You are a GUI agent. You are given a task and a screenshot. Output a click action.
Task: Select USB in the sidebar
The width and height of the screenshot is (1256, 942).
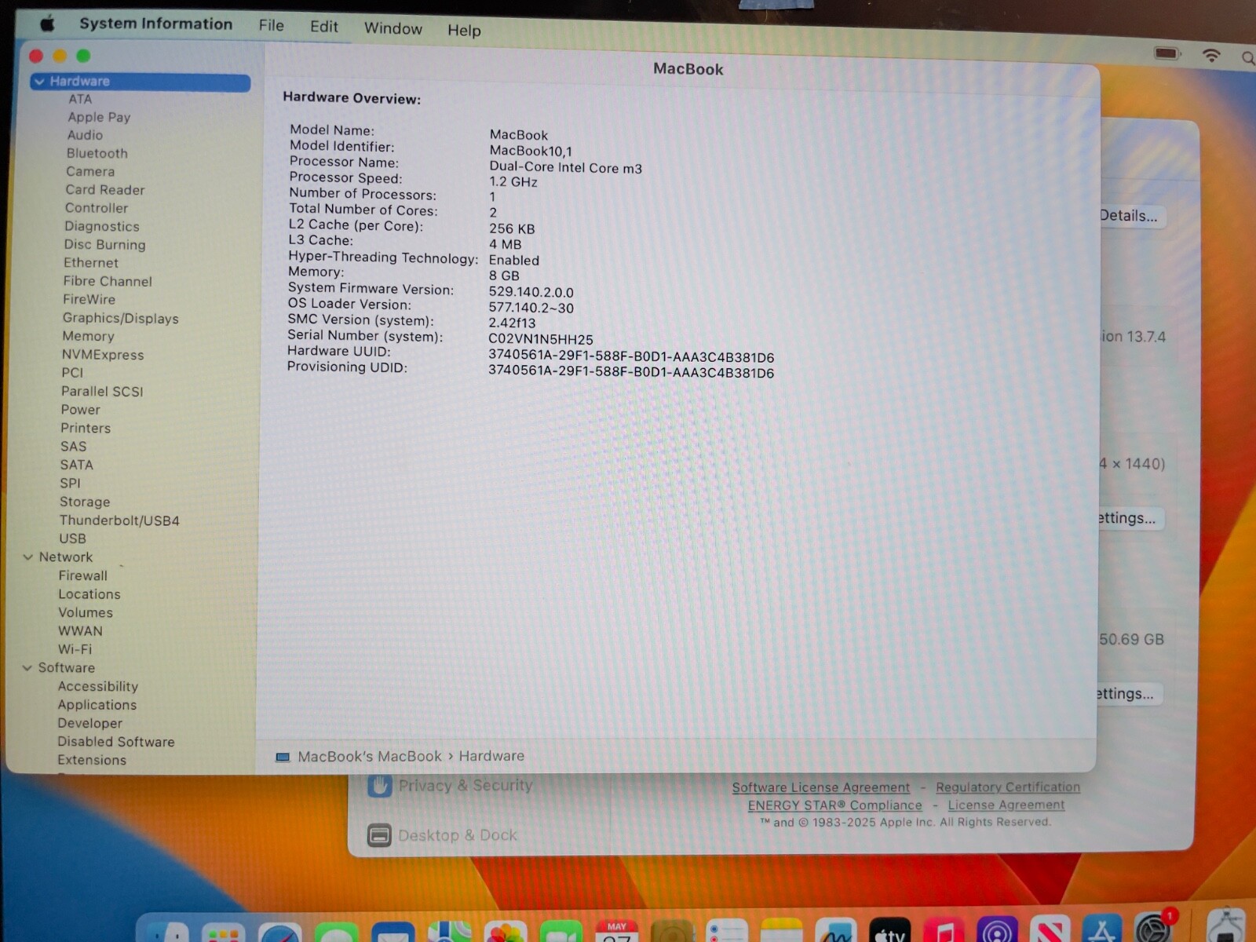pos(73,539)
